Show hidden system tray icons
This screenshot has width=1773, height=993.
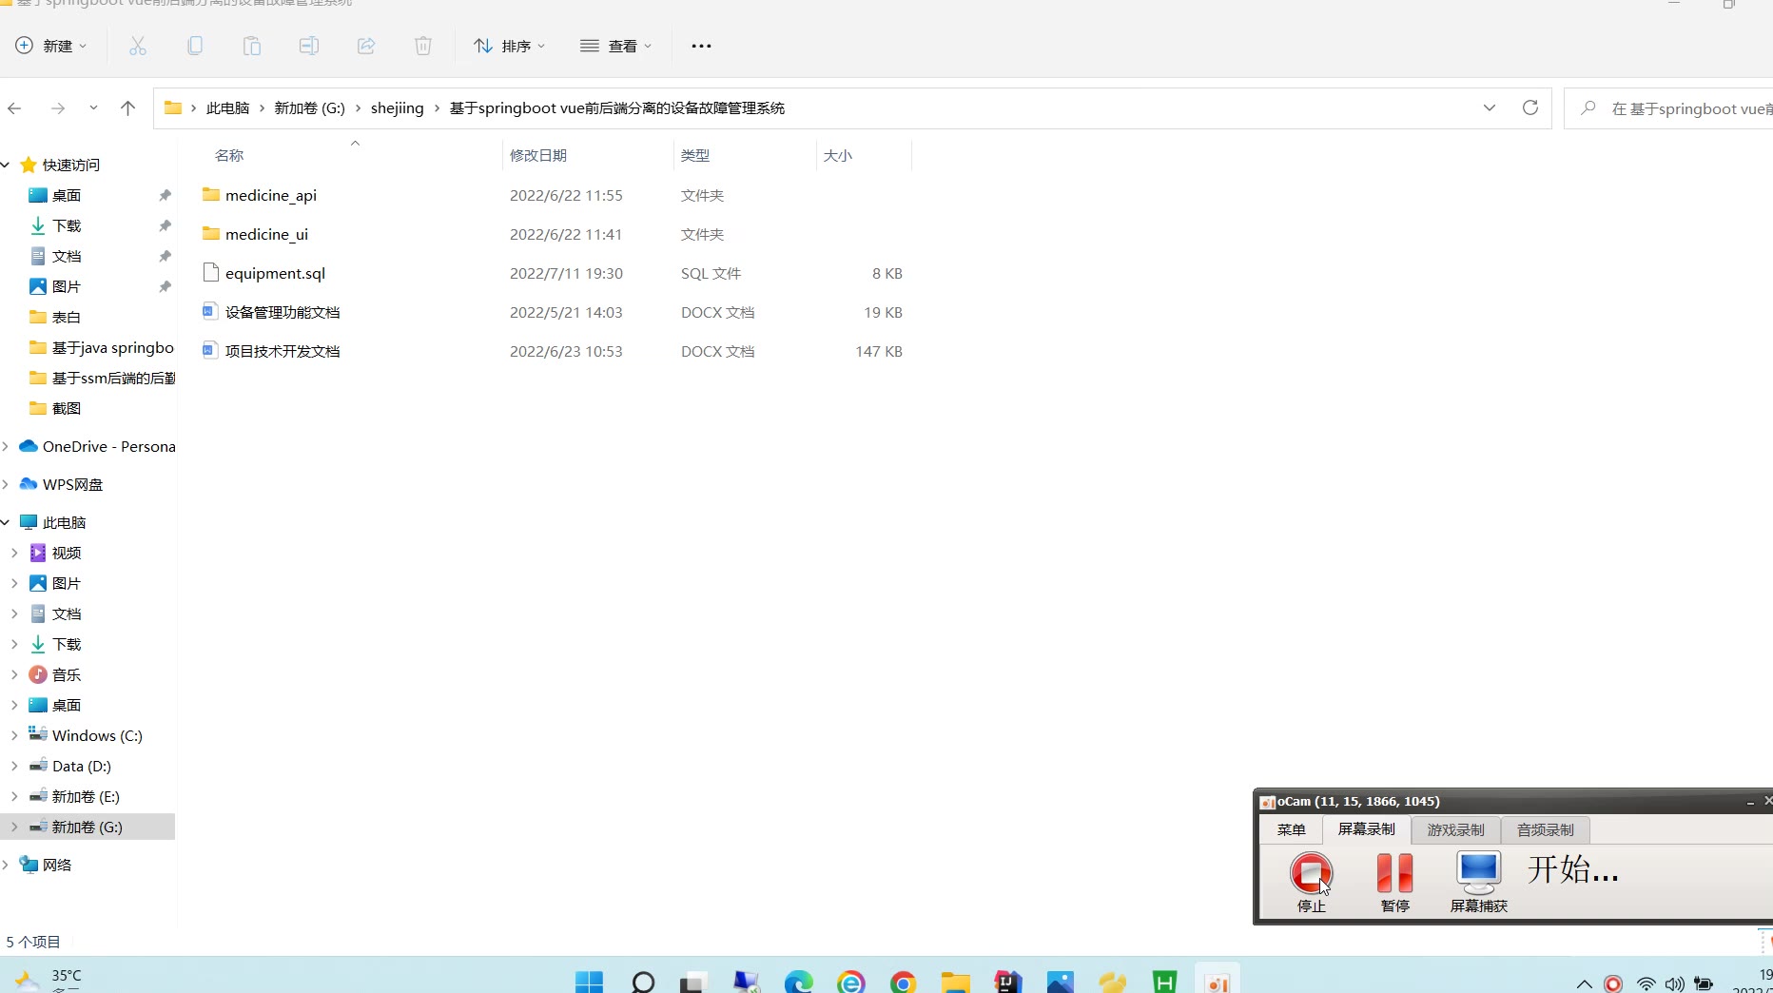[1584, 983]
